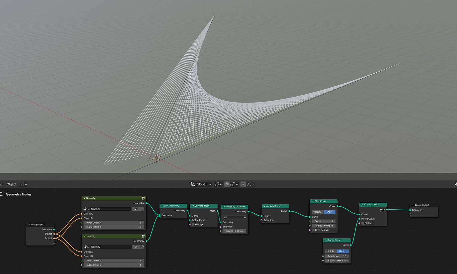The height and width of the screenshot is (274, 457).
Task: Collapse the Group Output node
Action: [413, 205]
